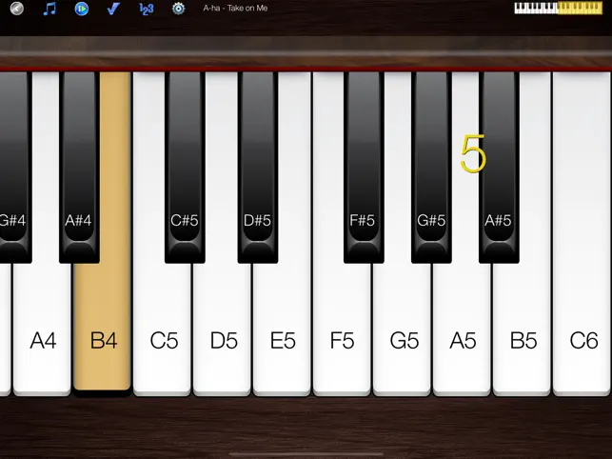Tap the blue checkmark icon
The height and width of the screenshot is (459, 612).
[x=113, y=9]
